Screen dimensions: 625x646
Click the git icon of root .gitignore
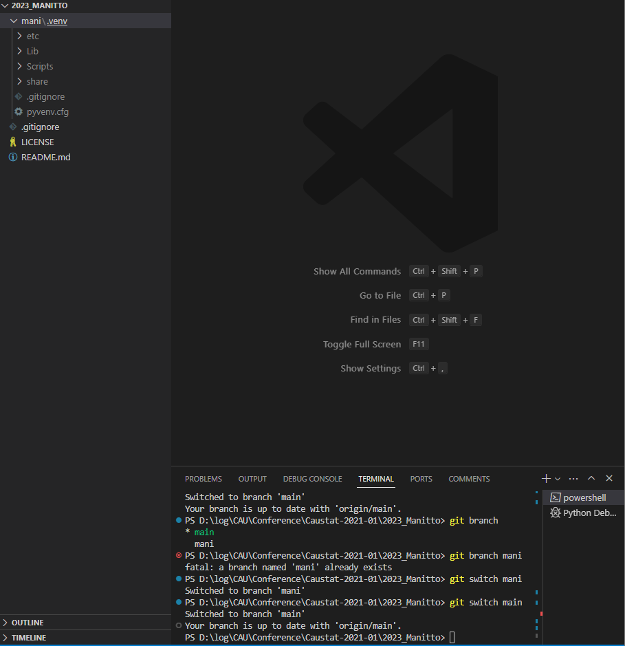(x=13, y=127)
